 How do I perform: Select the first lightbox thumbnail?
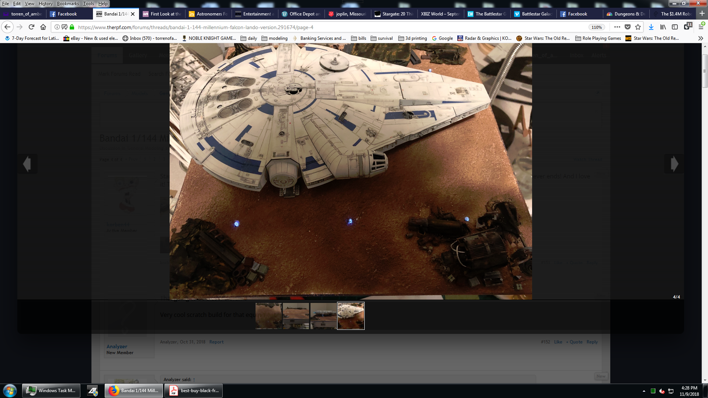point(268,316)
